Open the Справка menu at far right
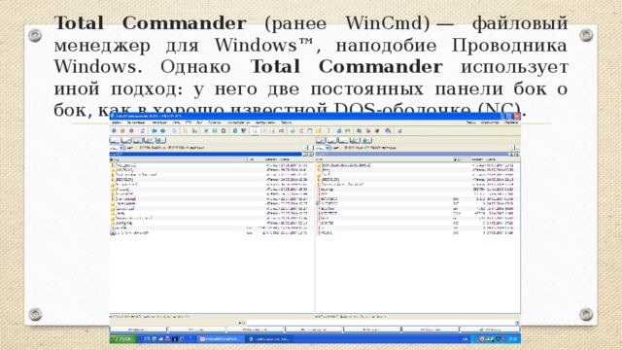 pos(511,122)
